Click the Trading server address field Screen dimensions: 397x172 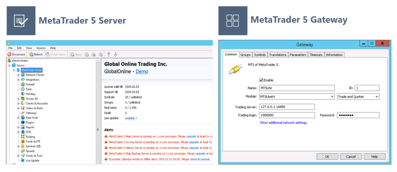[287, 107]
